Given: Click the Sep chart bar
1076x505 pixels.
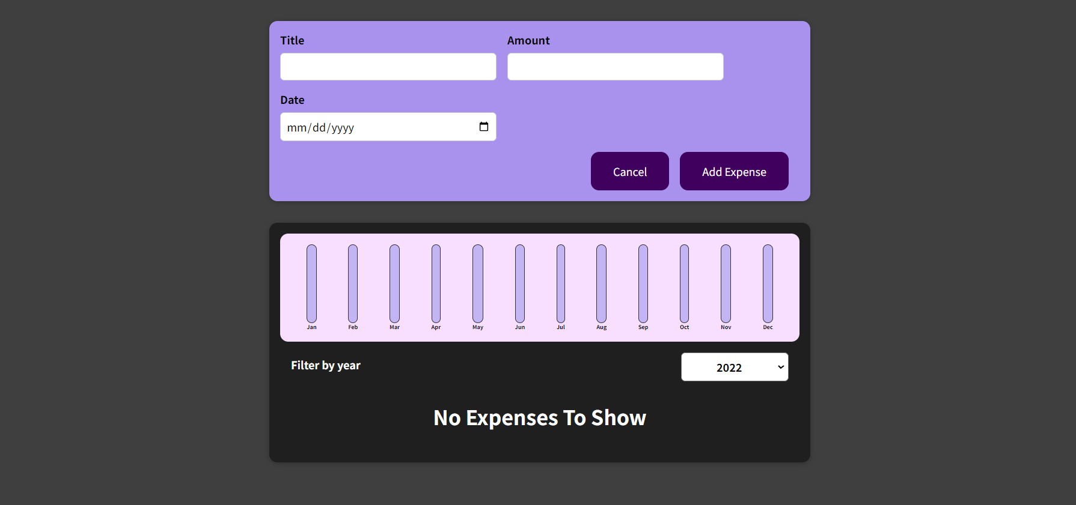Looking at the screenshot, I should 643,283.
